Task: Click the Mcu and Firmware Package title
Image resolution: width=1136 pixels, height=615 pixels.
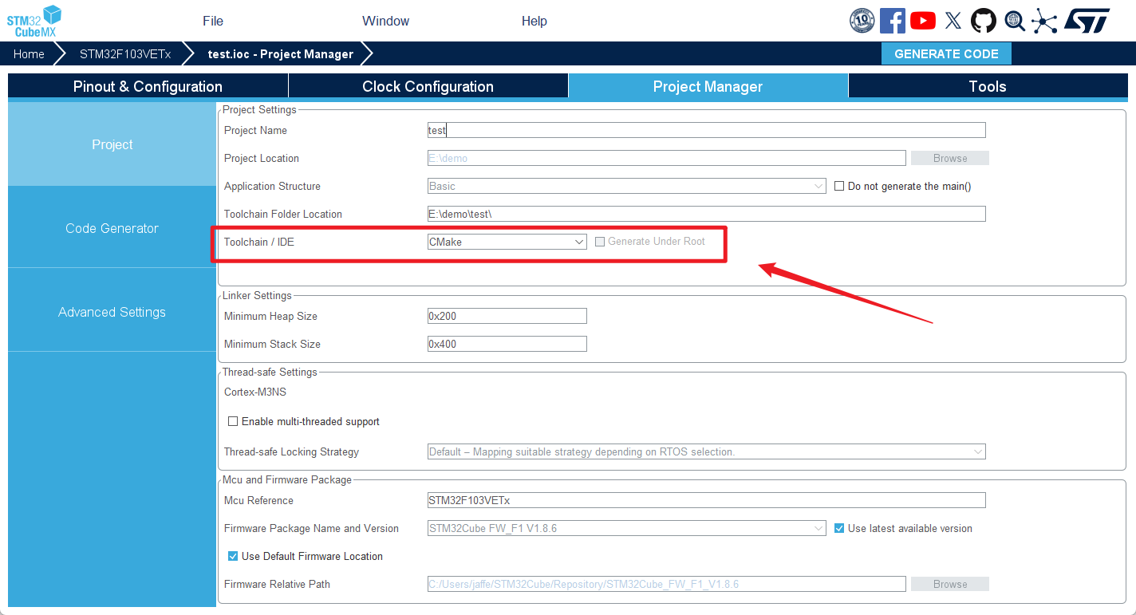Action: pos(287,480)
